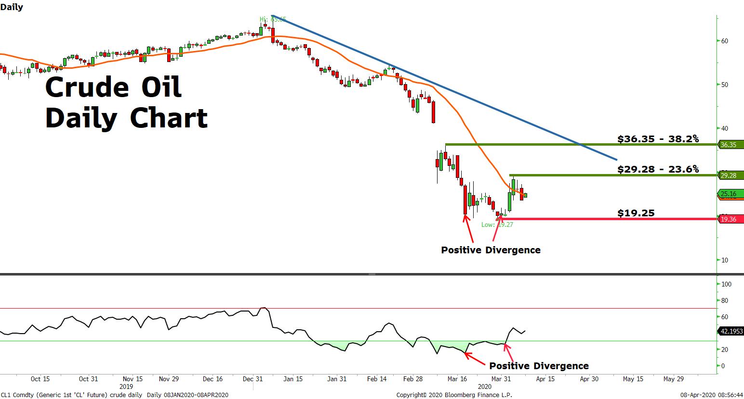This screenshot has height=399, width=744.
Task: Click the "$29.28 - 23.6%" retracement label
Action: pyautogui.click(x=658, y=169)
